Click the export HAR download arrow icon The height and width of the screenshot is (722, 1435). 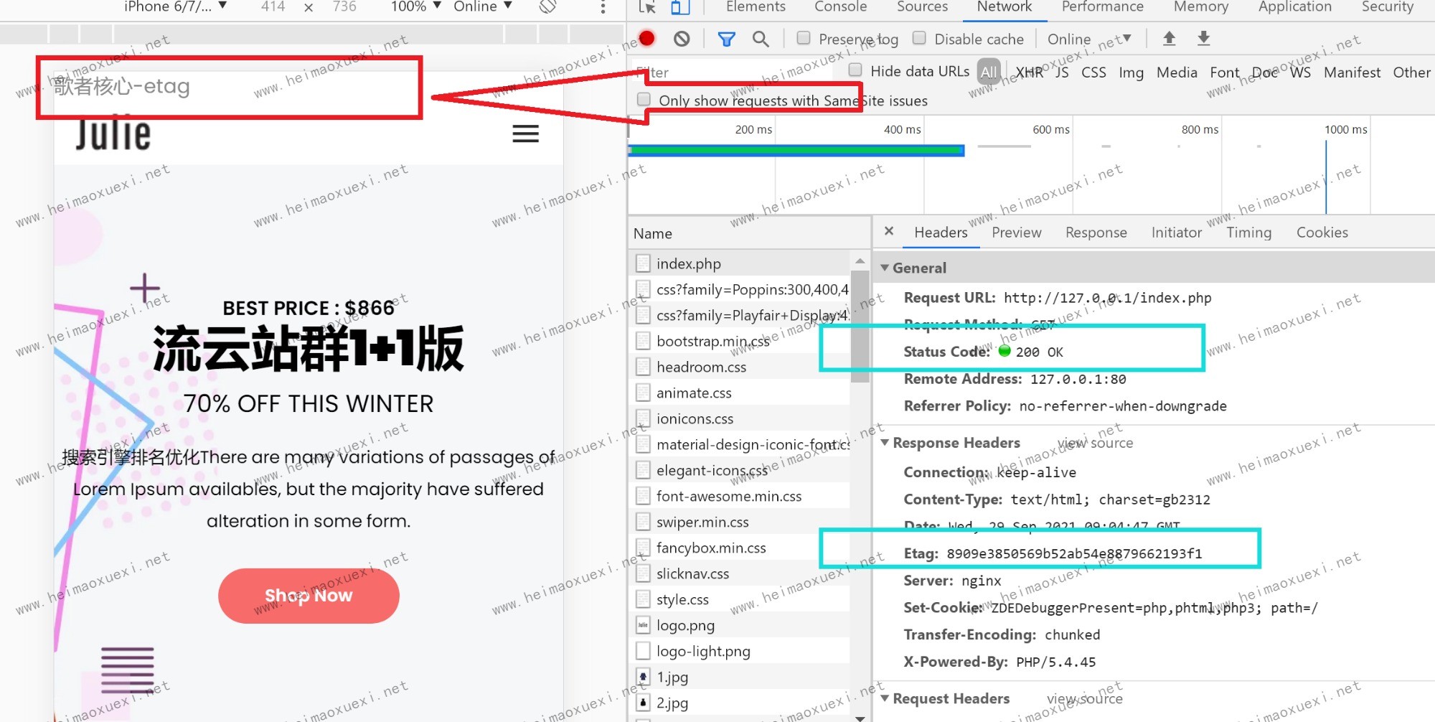1203,39
